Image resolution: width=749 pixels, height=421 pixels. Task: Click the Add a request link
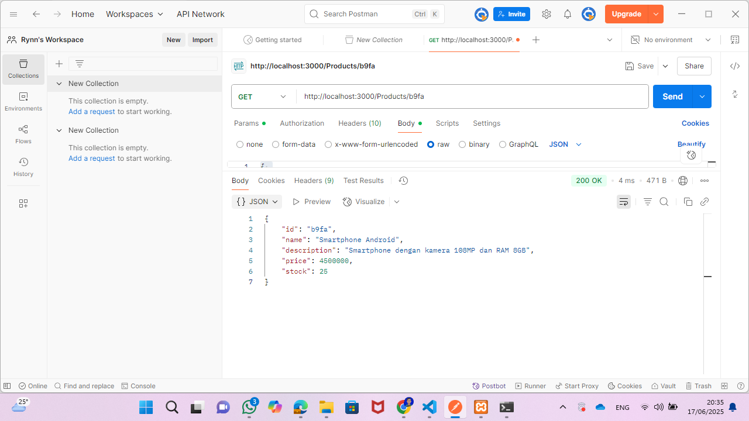[x=92, y=112]
